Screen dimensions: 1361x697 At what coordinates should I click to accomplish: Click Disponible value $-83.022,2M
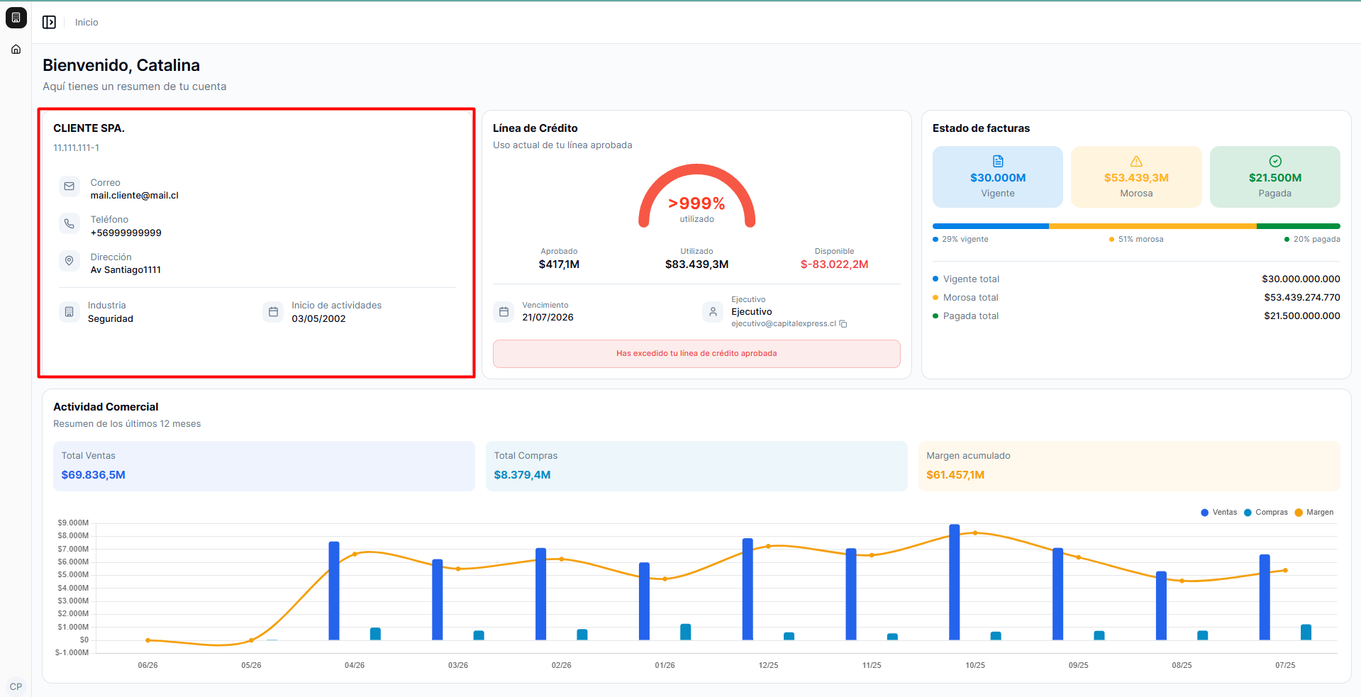834,264
